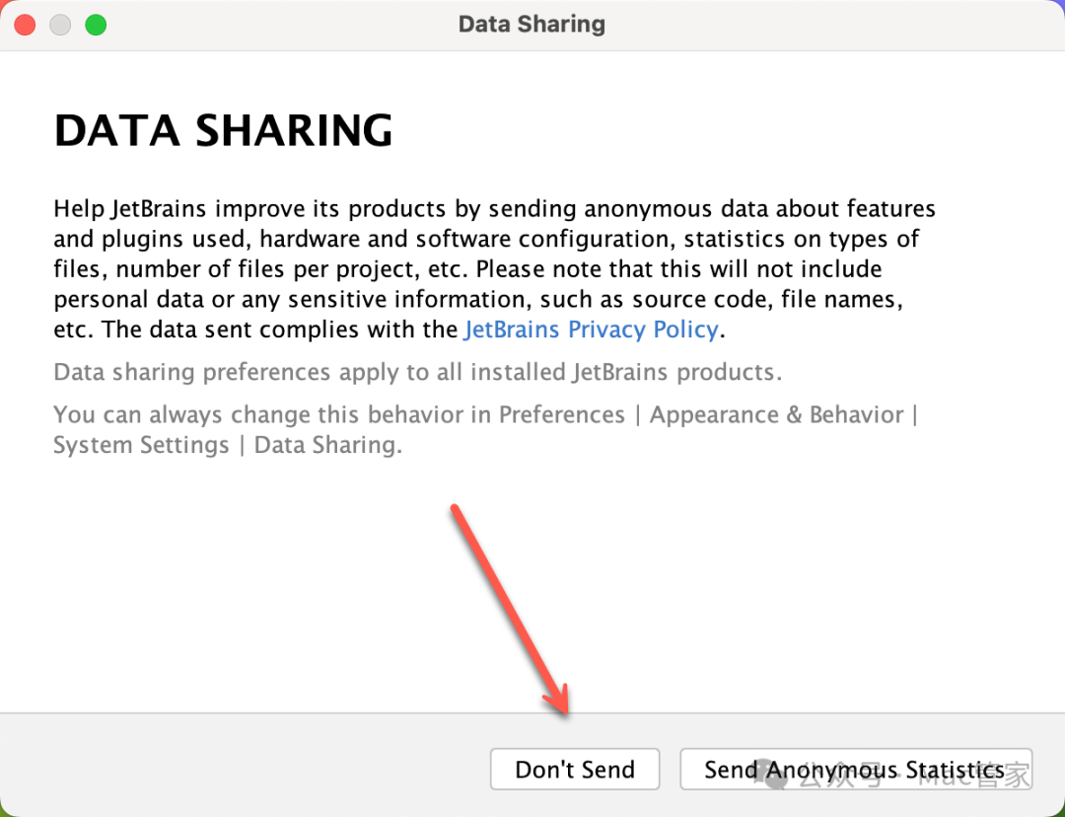Click the red arrow annotation tip
This screenshot has width=1065, height=817.
tap(564, 709)
